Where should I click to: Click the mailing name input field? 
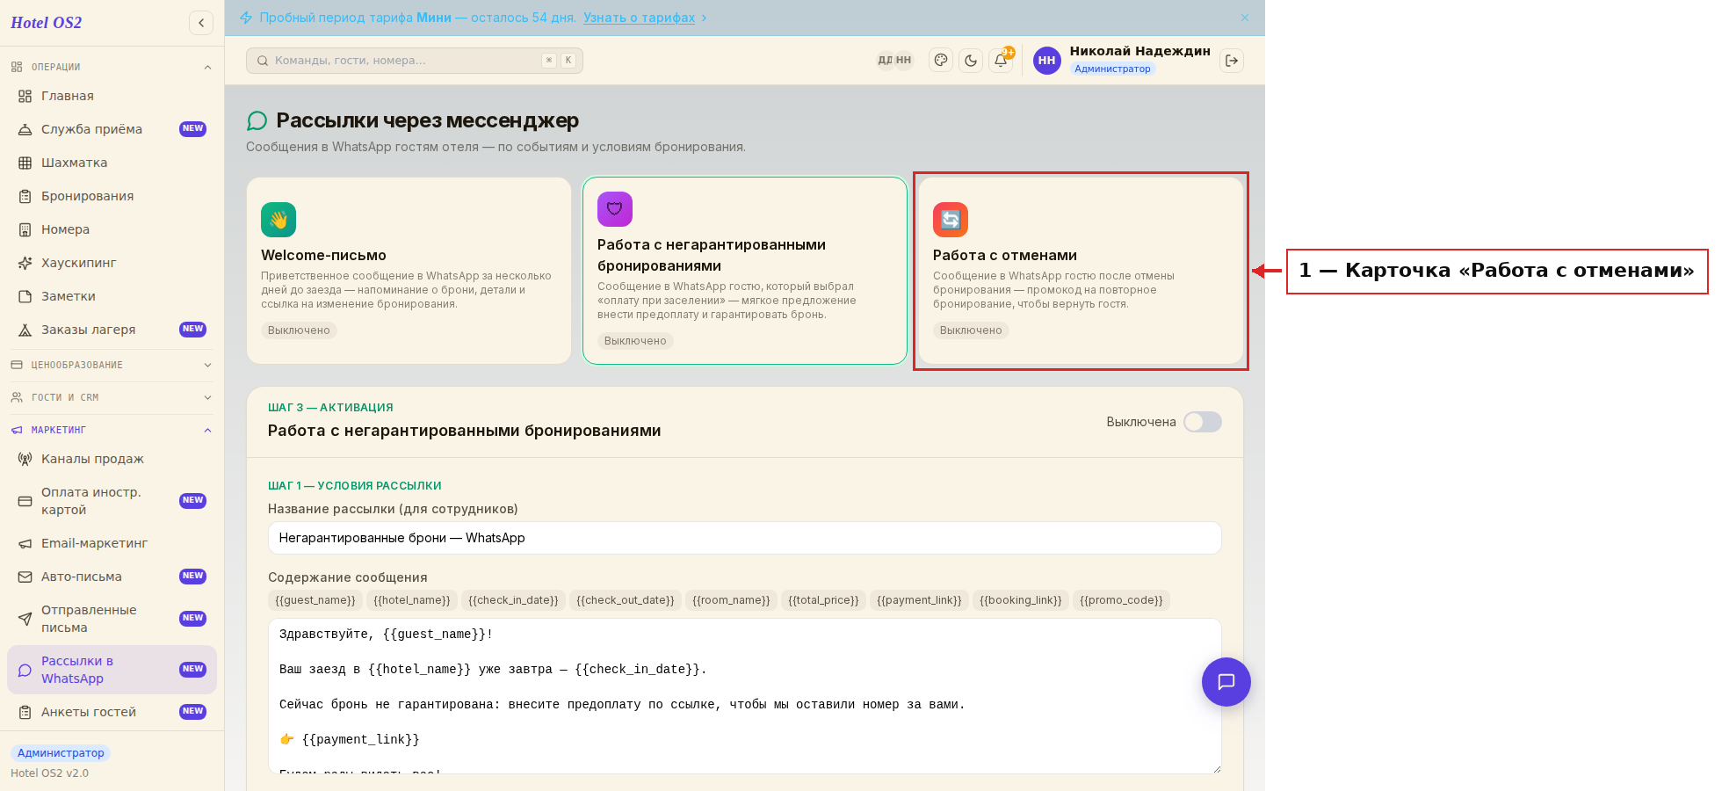(x=745, y=538)
